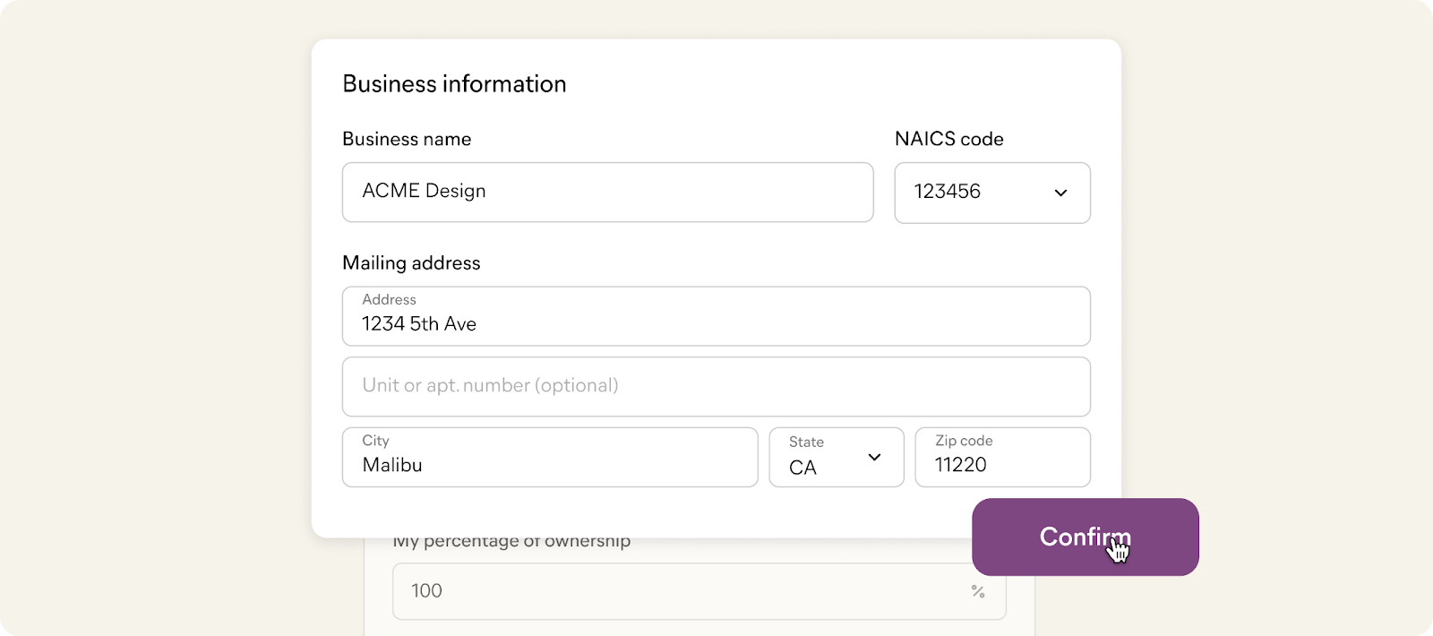Click the My percentage of ownership label
1433x636 pixels.
pos(511,542)
